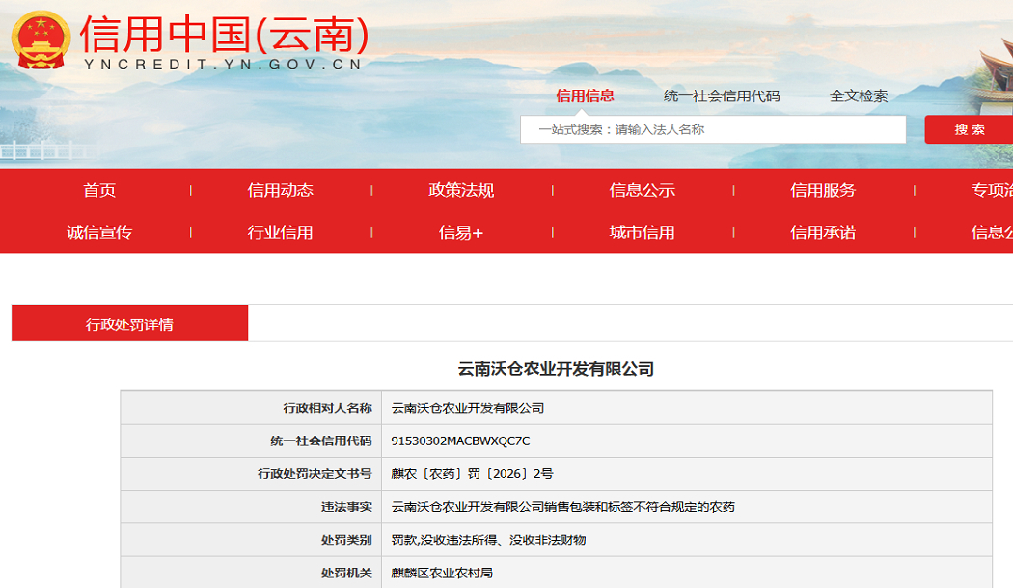Image resolution: width=1013 pixels, height=588 pixels.
Task: Click the national emblem logo icon
Action: pos(41,40)
